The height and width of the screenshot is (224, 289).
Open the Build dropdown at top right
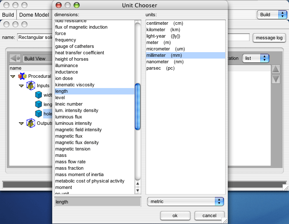(x=272, y=15)
